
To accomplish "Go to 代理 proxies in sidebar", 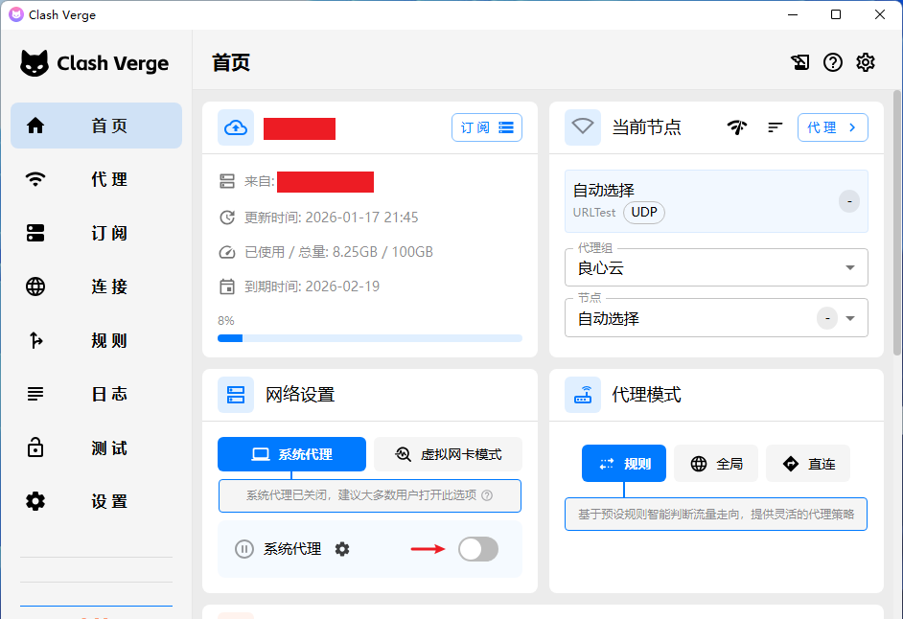I will coord(96,179).
